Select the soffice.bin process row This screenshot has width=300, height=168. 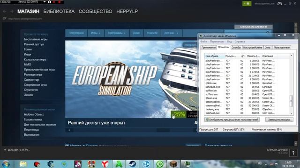247,91
